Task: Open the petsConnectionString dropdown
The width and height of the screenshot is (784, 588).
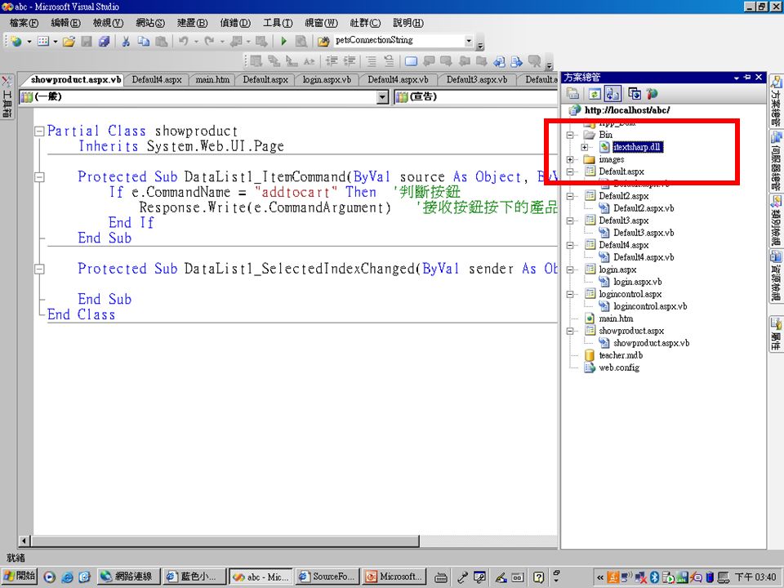Action: click(469, 41)
